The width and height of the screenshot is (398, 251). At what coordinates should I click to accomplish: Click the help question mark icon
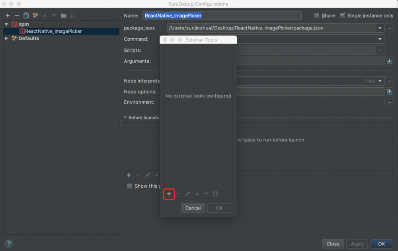(9, 243)
